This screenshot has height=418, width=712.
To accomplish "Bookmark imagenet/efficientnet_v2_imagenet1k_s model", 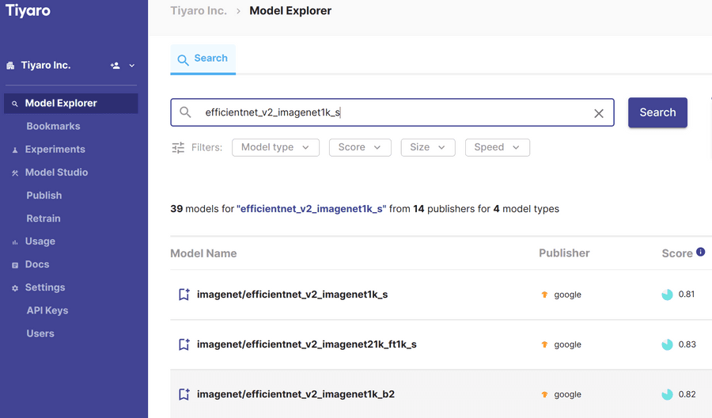I will click(184, 294).
